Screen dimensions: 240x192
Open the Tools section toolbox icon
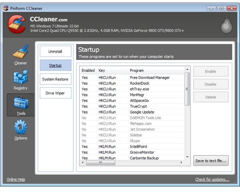[x=21, y=102]
